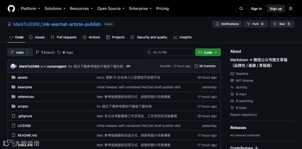Open the GitHub home logo
Image resolution: width=302 pixels, height=149 pixels.
click(x=11, y=9)
